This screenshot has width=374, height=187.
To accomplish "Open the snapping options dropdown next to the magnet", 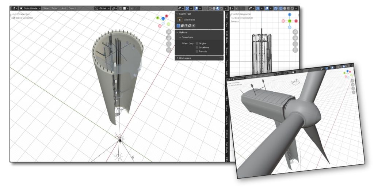I will point(126,8).
